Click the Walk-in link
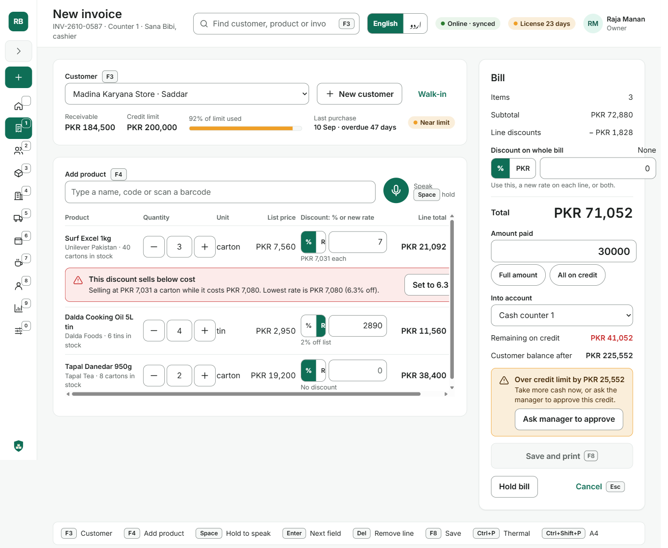668x548 pixels. coord(432,94)
